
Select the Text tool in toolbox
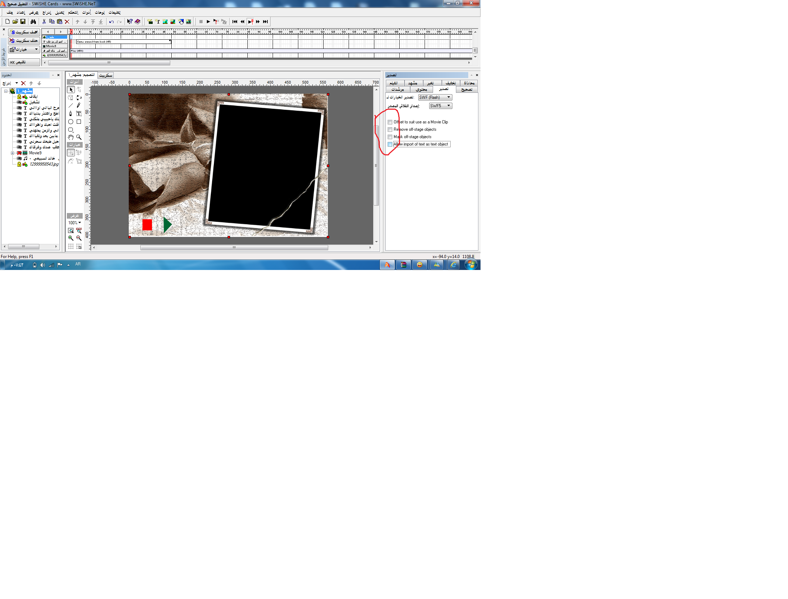click(78, 114)
